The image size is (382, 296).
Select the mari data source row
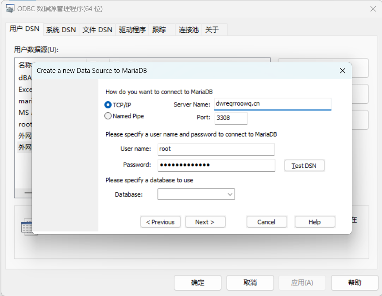[x=25, y=101]
